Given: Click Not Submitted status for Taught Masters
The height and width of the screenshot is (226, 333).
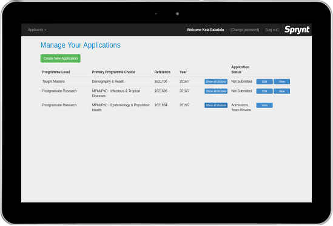Looking at the screenshot, I should [x=241, y=82].
